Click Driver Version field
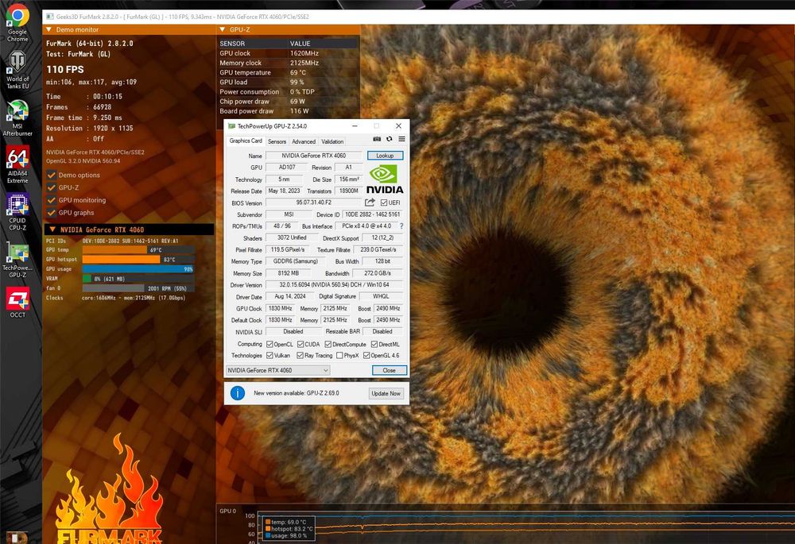 pyautogui.click(x=334, y=285)
